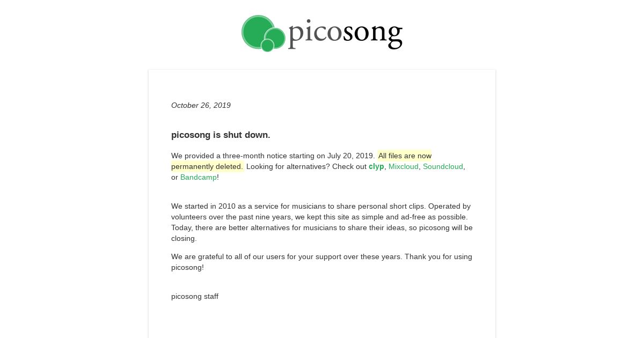Click the 'We are grateful' paragraph

[x=322, y=262]
